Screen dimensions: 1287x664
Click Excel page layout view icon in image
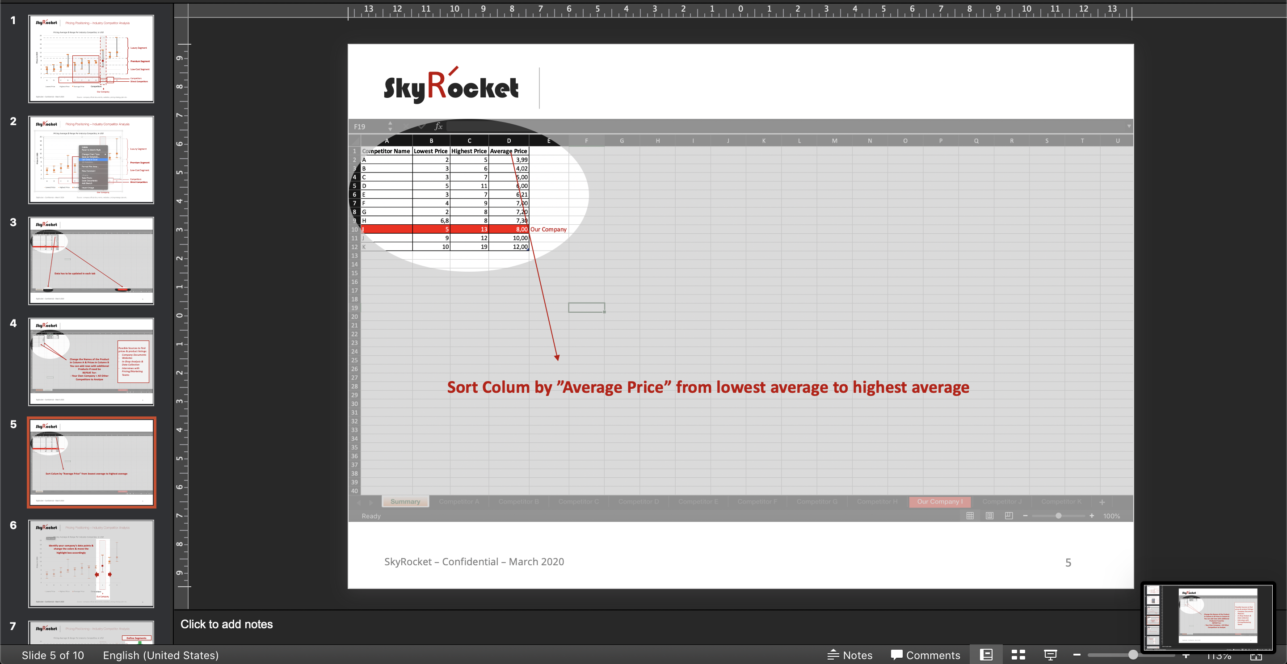(989, 516)
